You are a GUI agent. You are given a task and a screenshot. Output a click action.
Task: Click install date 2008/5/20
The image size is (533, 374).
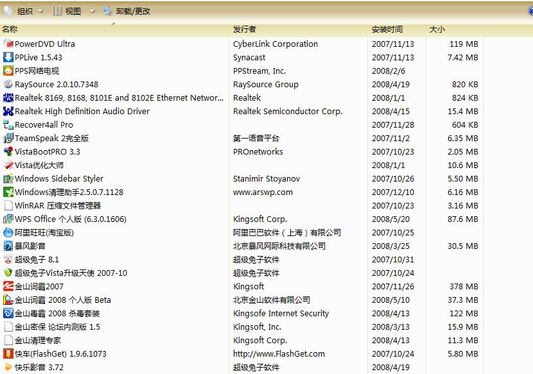[390, 219]
